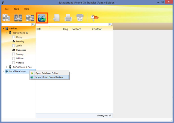Click the recycle bin delete icon
Image resolution: width=174 pixels, height=123 pixels.
80,18
